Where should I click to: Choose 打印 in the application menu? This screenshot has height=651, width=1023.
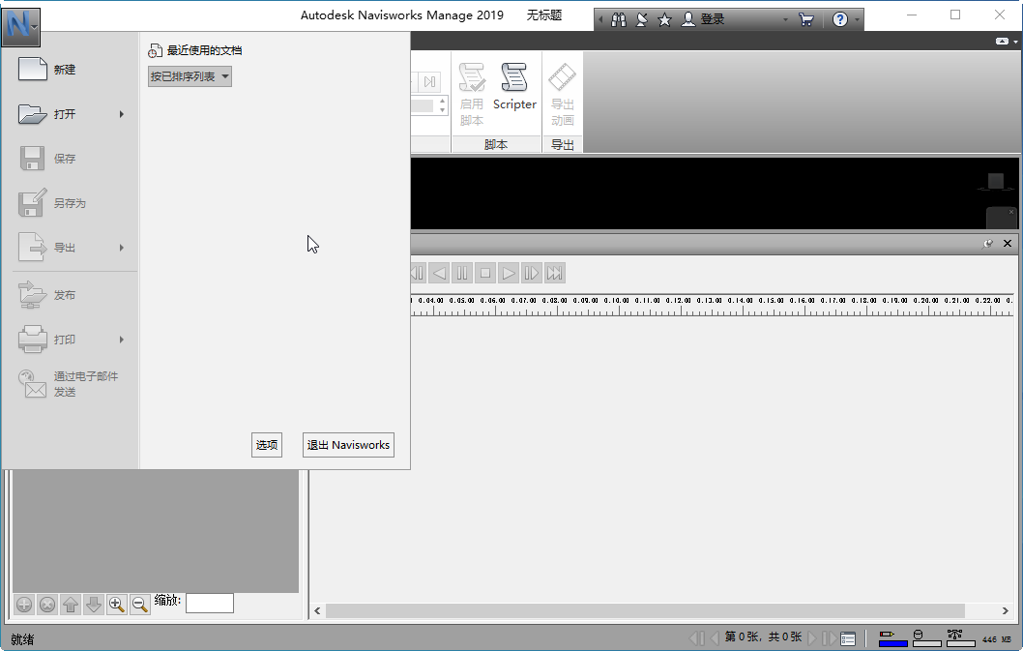pyautogui.click(x=47, y=340)
